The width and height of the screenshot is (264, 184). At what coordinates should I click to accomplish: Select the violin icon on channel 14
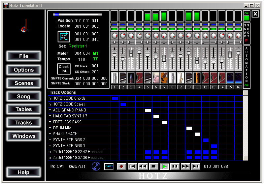(x=222, y=78)
